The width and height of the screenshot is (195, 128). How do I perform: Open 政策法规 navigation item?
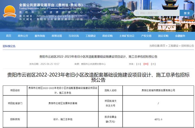[x=57, y=36]
